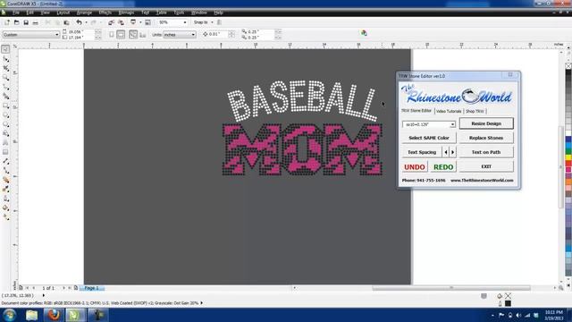Click the green REDO button
The height and width of the screenshot is (322, 572).
coord(443,167)
